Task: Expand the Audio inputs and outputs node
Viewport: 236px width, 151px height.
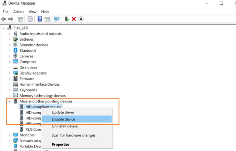Action: (10, 34)
